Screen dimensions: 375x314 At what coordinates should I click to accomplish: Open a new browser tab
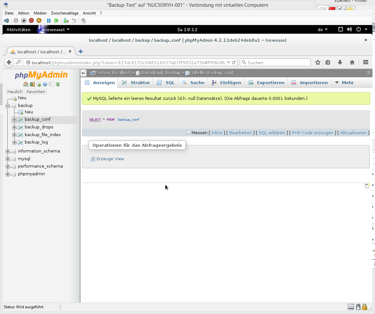[81, 51]
